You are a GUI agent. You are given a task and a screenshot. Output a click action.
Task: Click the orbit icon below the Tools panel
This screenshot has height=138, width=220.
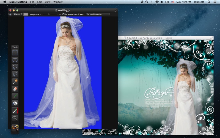click(x=15, y=128)
